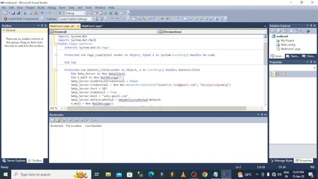
Task: Toggle auto-hide pin on Solution Explorer panel
Action: pyautogui.click(x=311, y=25)
